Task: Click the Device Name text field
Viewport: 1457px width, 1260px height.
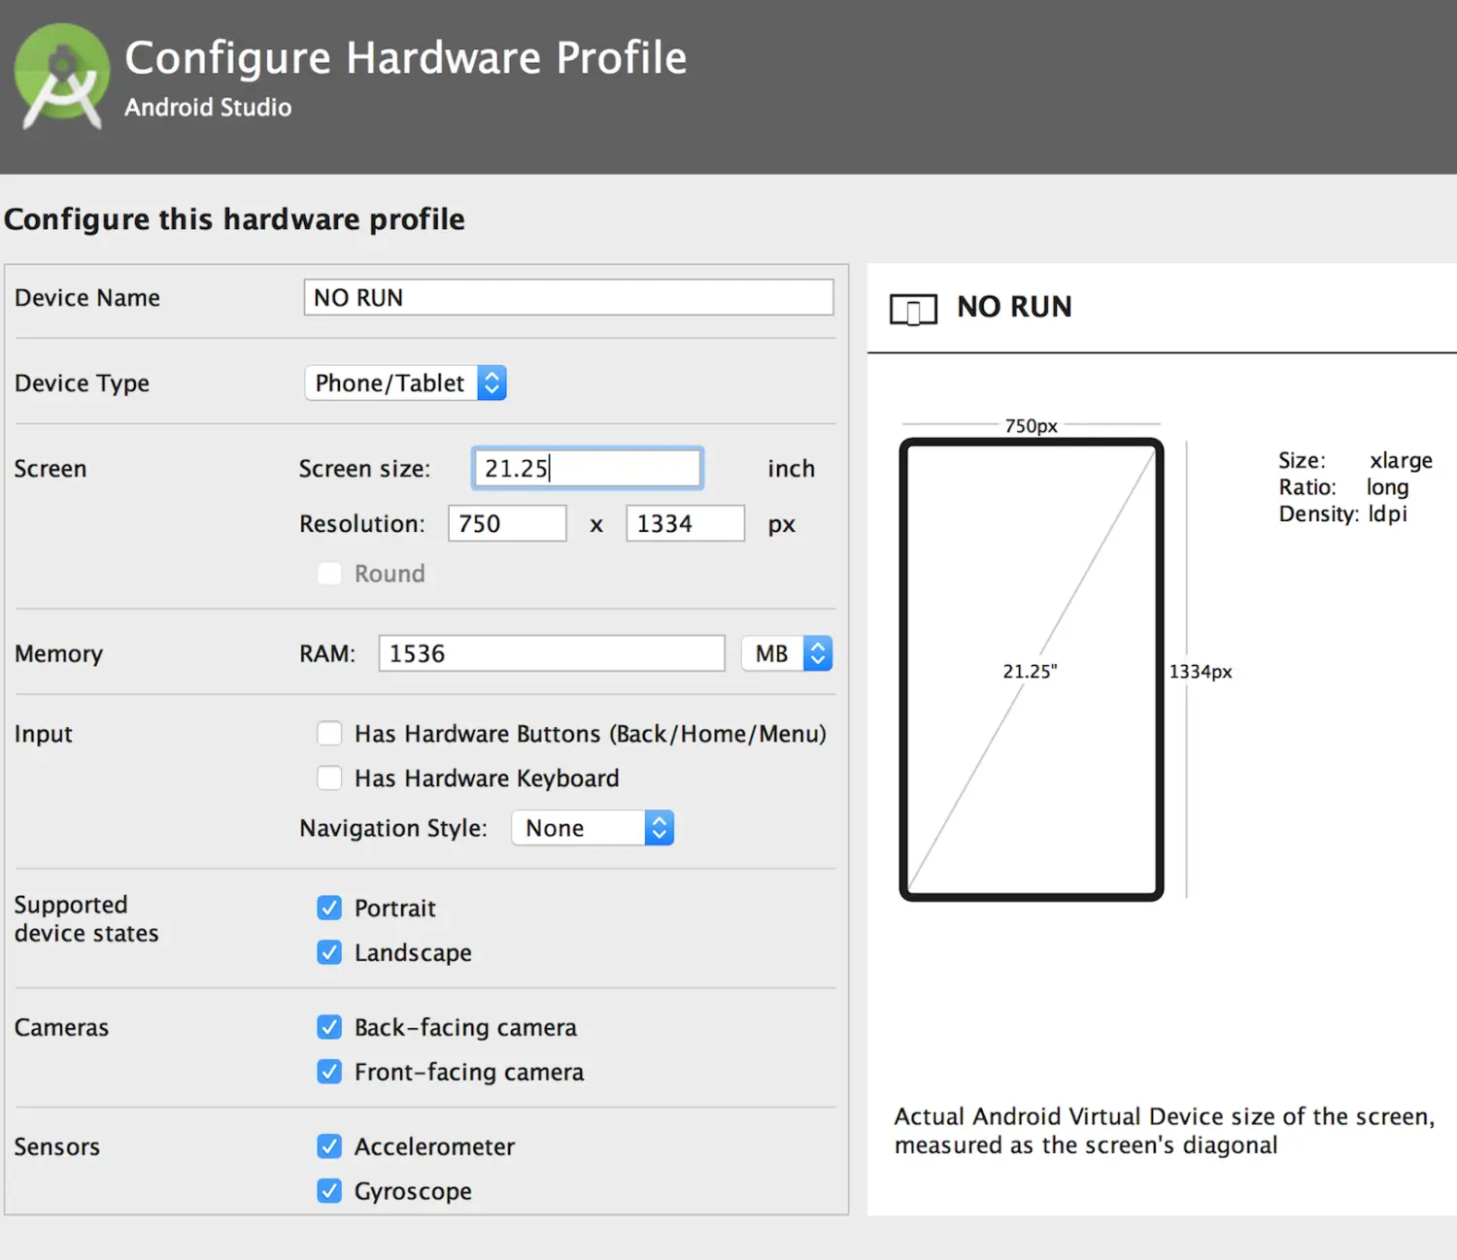Action: [x=568, y=297]
